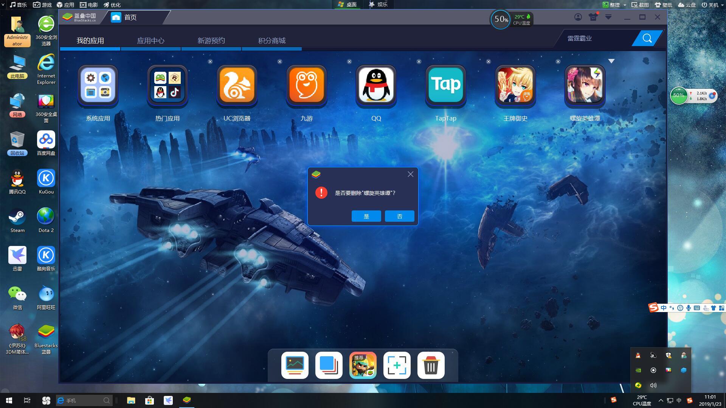Select the 回收站 recycle bin icon

click(x=17, y=143)
